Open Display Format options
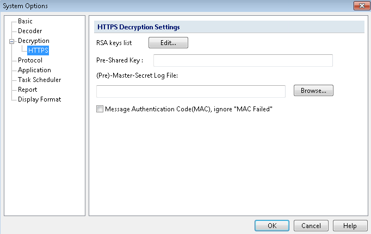Screen dimensions: 371x234 tap(40, 99)
